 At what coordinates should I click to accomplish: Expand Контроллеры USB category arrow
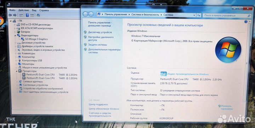(x=16, y=61)
